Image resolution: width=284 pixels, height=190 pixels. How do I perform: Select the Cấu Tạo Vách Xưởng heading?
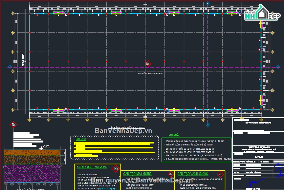click(192, 174)
